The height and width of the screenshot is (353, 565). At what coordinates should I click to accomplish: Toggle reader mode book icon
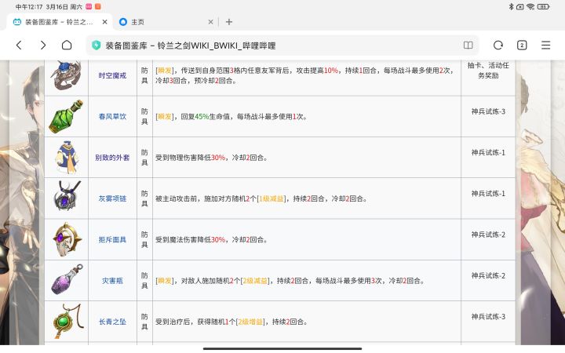point(468,45)
